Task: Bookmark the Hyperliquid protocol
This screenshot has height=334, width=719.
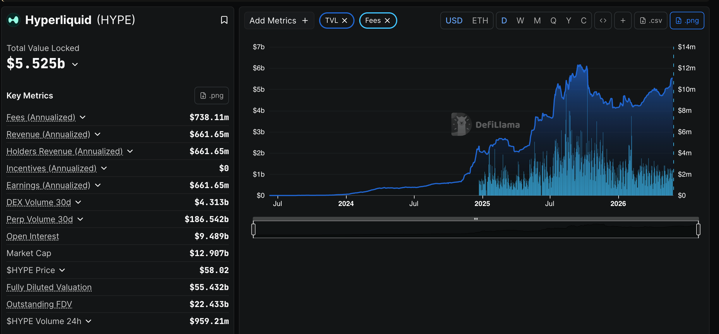Action: click(x=224, y=20)
